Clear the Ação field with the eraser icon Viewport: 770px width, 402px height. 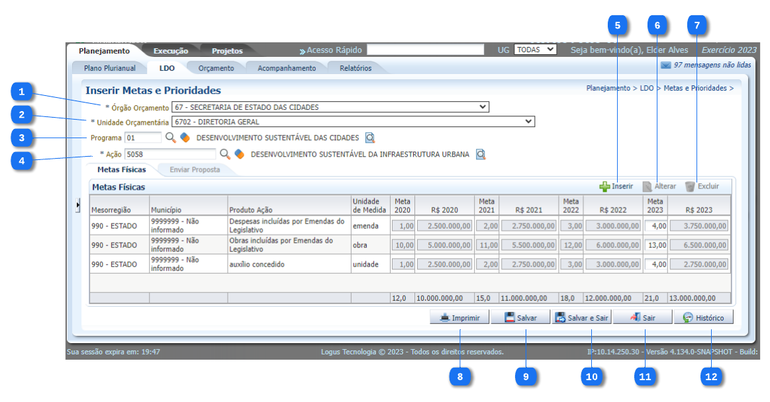pos(240,154)
